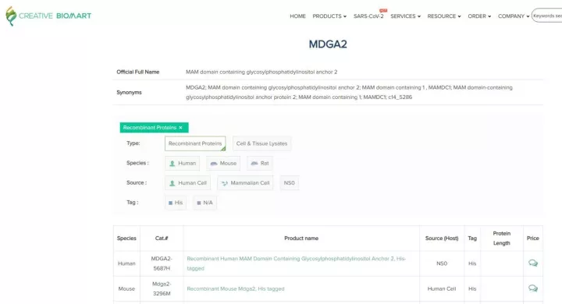This screenshot has width=562, height=304.
Task: Click catalog number MDGA2-5687H
Action: pyautogui.click(x=162, y=263)
